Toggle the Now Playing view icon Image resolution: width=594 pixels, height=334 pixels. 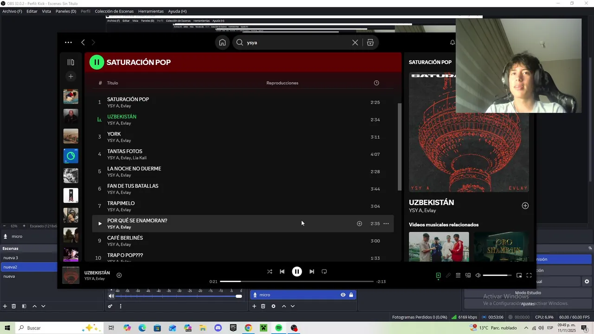(438, 275)
